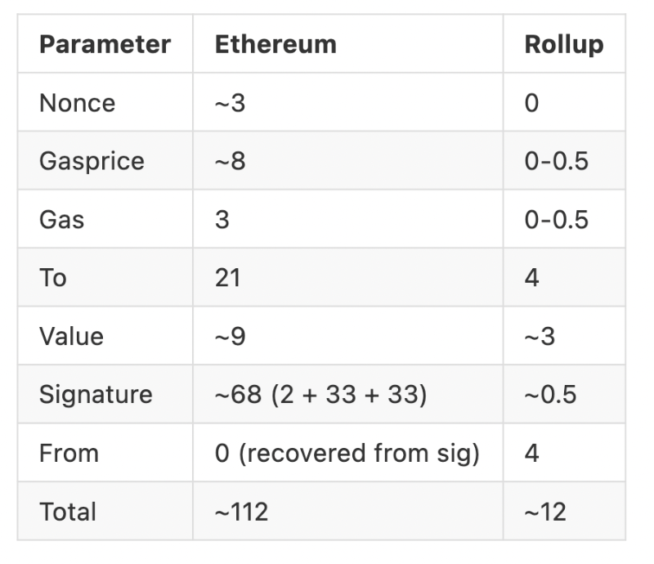This screenshot has height=564, width=654.
Task: Select the To row label
Action: 53,278
